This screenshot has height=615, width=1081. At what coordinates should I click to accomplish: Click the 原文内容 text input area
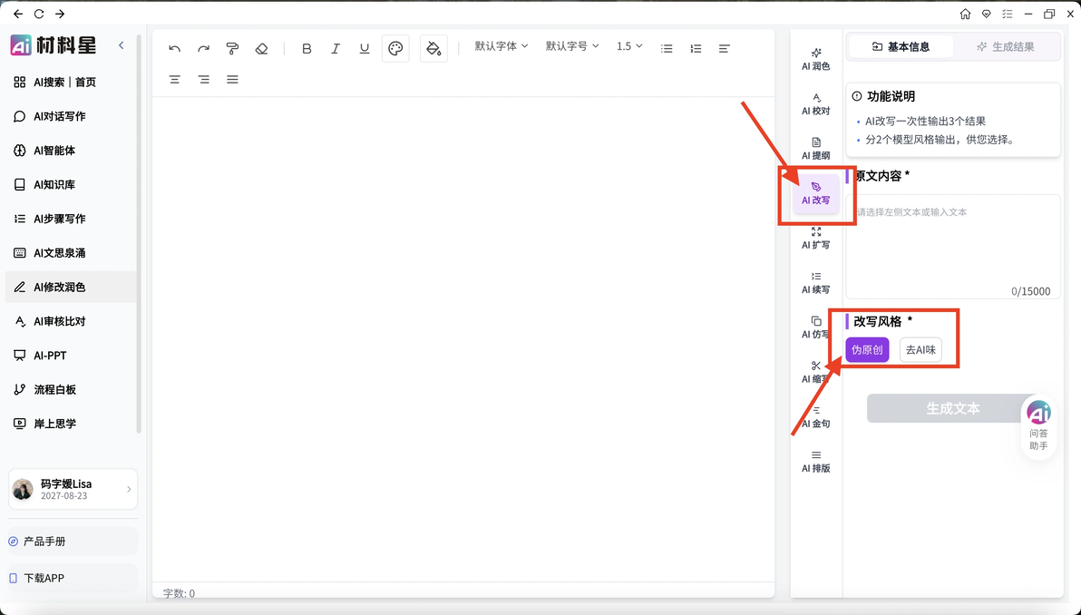point(953,246)
